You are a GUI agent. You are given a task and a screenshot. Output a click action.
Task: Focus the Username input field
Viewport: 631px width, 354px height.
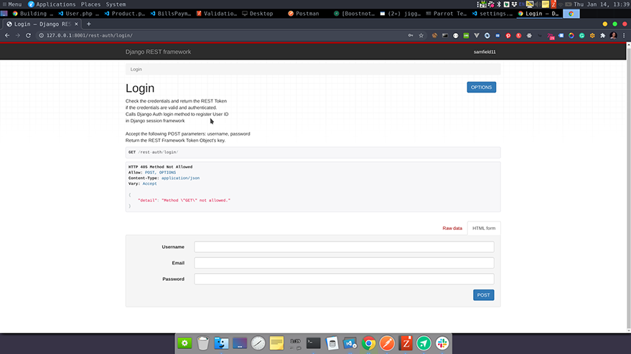click(x=344, y=247)
